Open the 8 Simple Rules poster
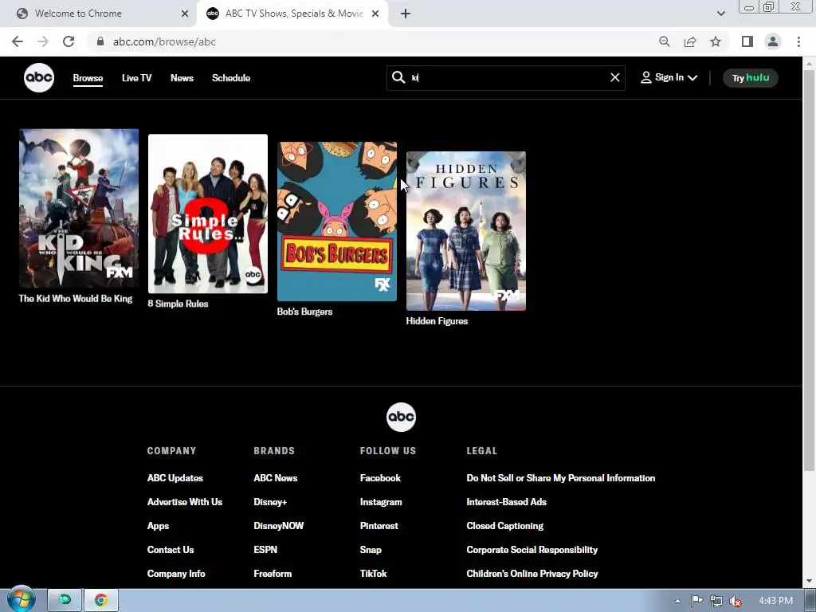 pyautogui.click(x=208, y=214)
